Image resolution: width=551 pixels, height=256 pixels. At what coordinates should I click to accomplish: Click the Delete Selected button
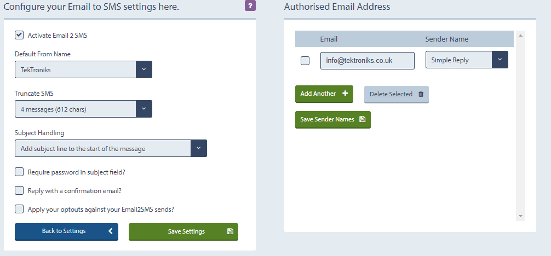(397, 94)
